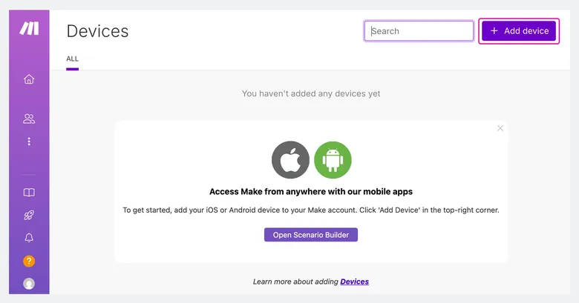This screenshot has height=303, width=579.
Task: Click the Add device button
Action: click(x=519, y=31)
